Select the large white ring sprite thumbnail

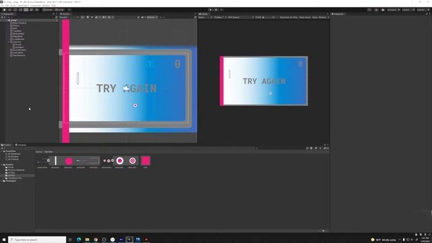pos(120,161)
